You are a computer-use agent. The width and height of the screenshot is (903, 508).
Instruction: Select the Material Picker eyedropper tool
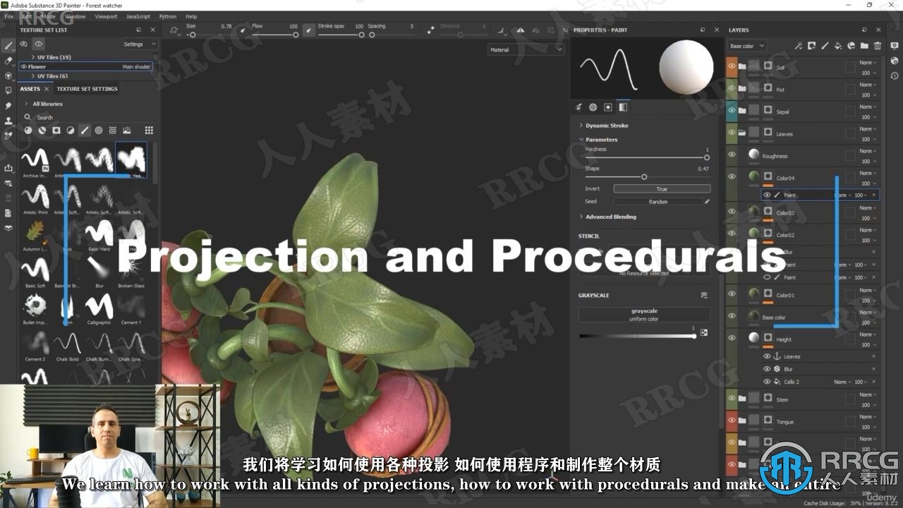pos(8,135)
